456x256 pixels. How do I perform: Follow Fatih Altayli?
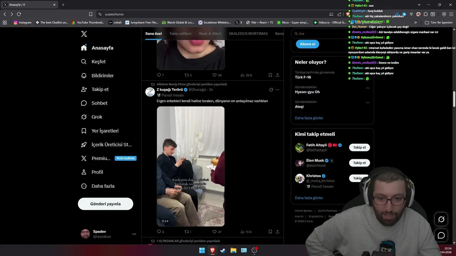tap(359, 147)
